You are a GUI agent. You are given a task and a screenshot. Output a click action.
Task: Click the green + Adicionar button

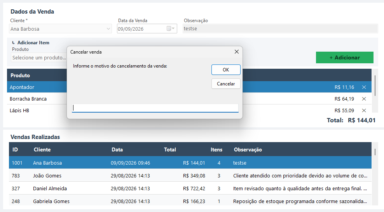(345, 57)
